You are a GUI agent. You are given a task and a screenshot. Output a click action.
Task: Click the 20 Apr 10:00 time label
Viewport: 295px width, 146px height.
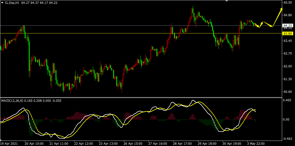point(33,143)
